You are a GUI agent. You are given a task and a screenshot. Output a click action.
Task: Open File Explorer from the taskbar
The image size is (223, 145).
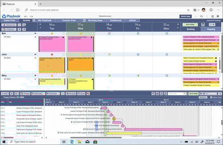[80, 142]
